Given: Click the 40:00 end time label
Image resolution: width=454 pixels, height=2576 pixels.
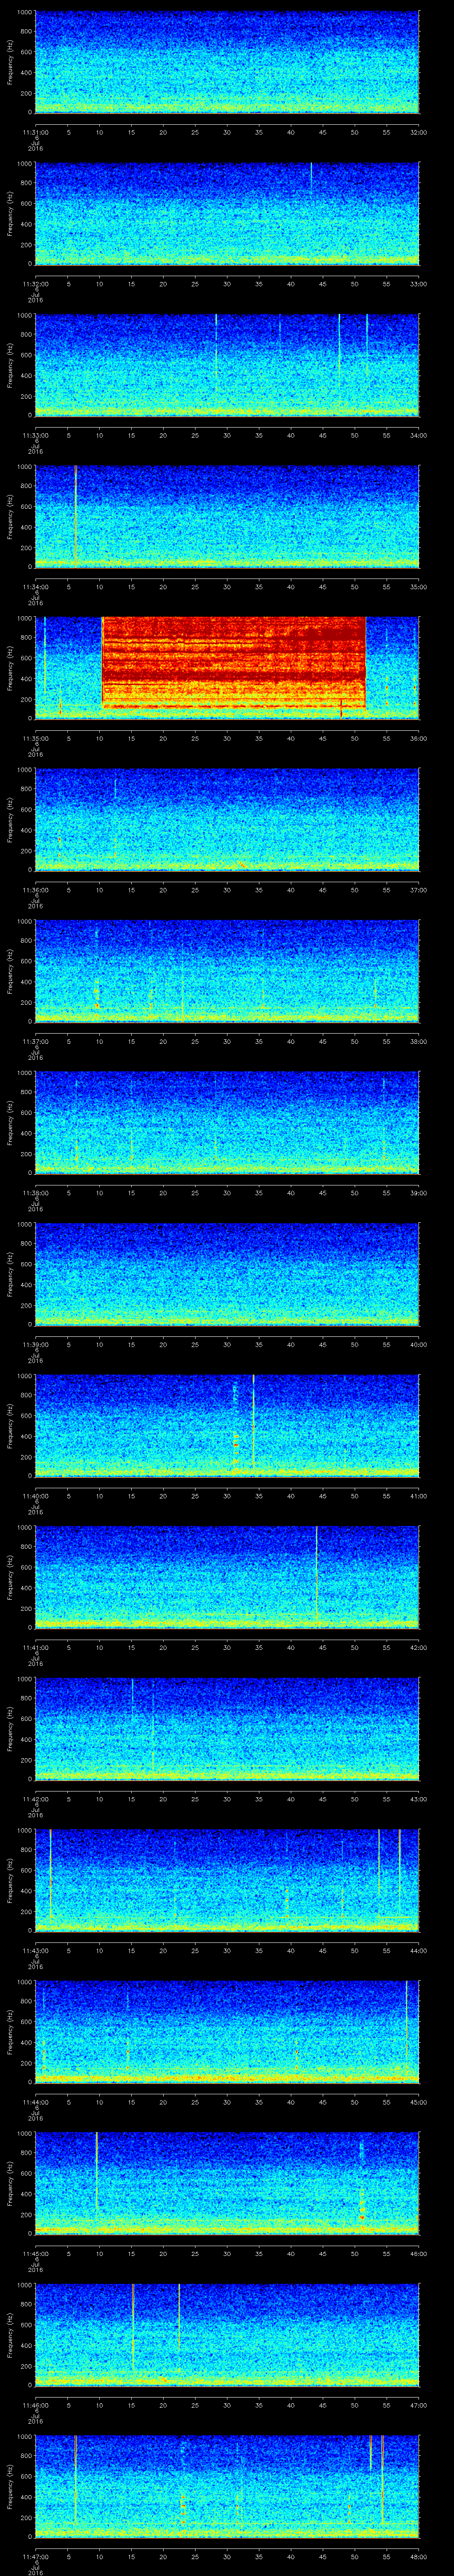Looking at the screenshot, I should [418, 1344].
